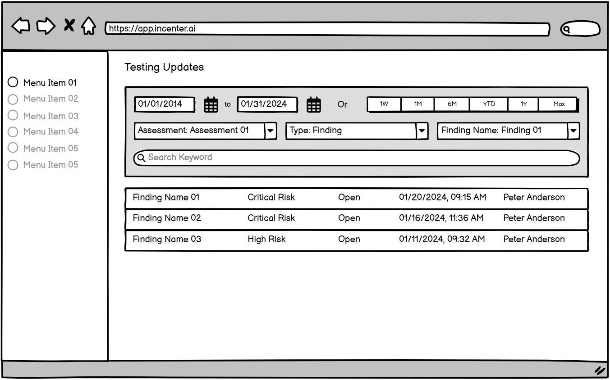Open the Finding Name: Finding 01 dropdown
Screen dimensions: 610x380
point(509,131)
